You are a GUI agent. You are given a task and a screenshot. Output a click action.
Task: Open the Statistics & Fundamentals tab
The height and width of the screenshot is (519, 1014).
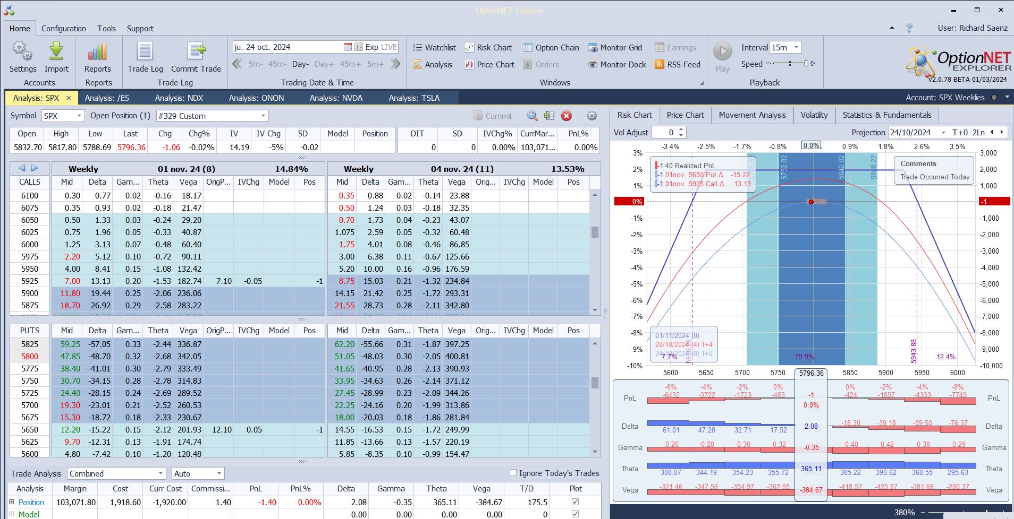coord(887,115)
